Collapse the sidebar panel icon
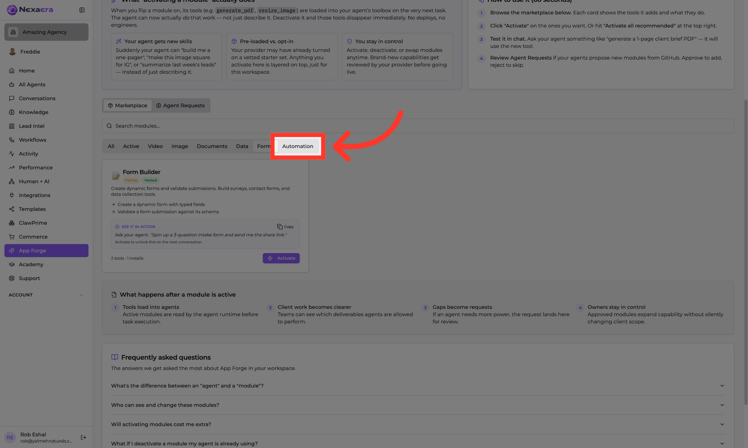Image resolution: width=748 pixels, height=448 pixels. click(x=82, y=10)
